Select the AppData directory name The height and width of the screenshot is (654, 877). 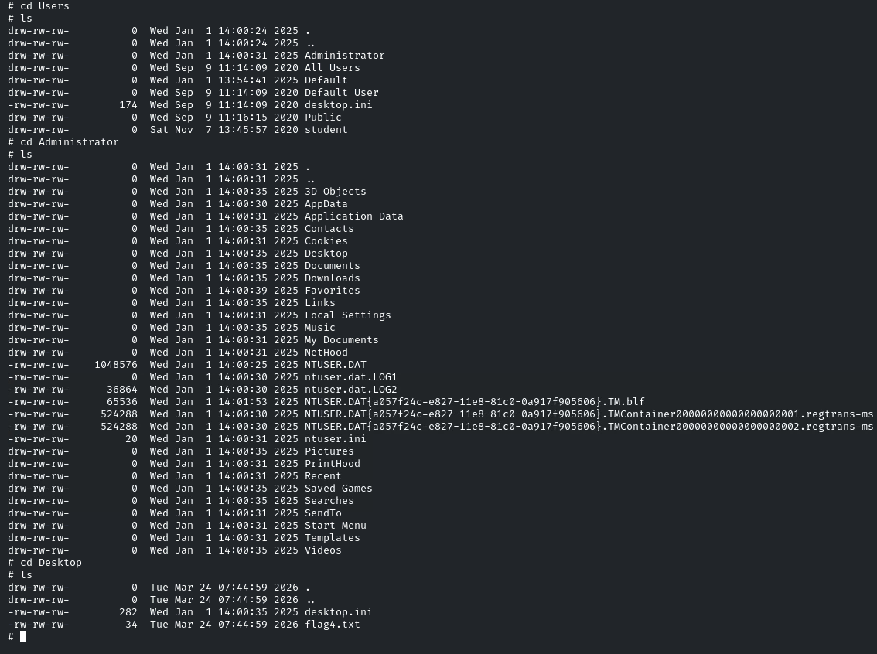click(x=326, y=204)
